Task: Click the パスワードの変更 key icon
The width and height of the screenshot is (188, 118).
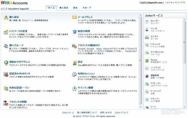Action: pyautogui.click(x=6, y=32)
